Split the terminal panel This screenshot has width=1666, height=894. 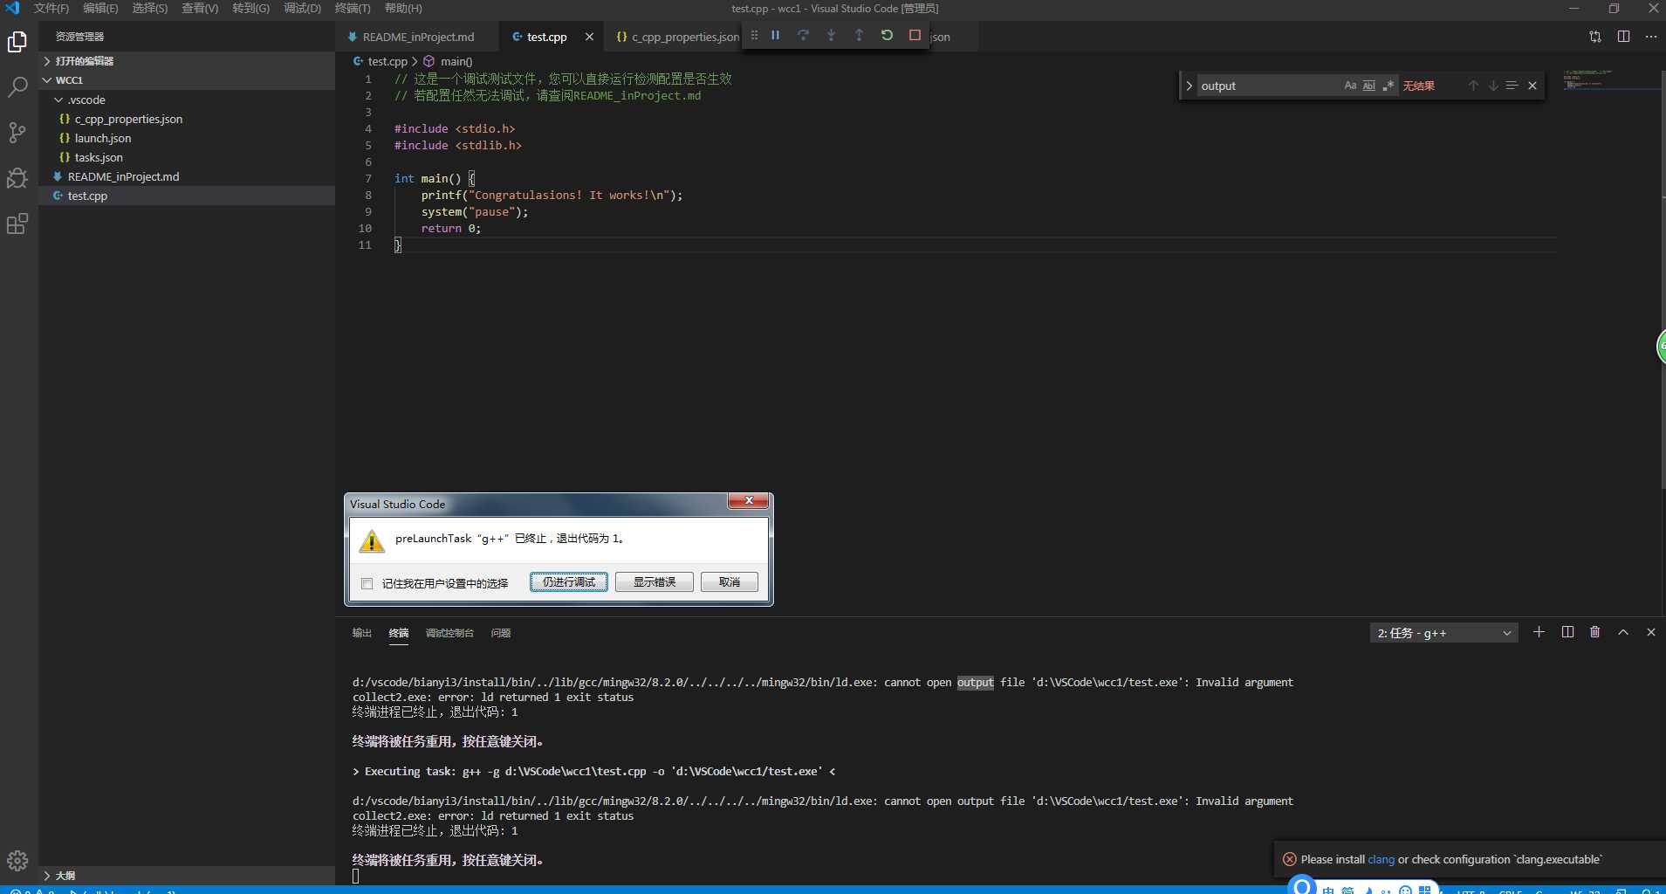pyautogui.click(x=1567, y=632)
